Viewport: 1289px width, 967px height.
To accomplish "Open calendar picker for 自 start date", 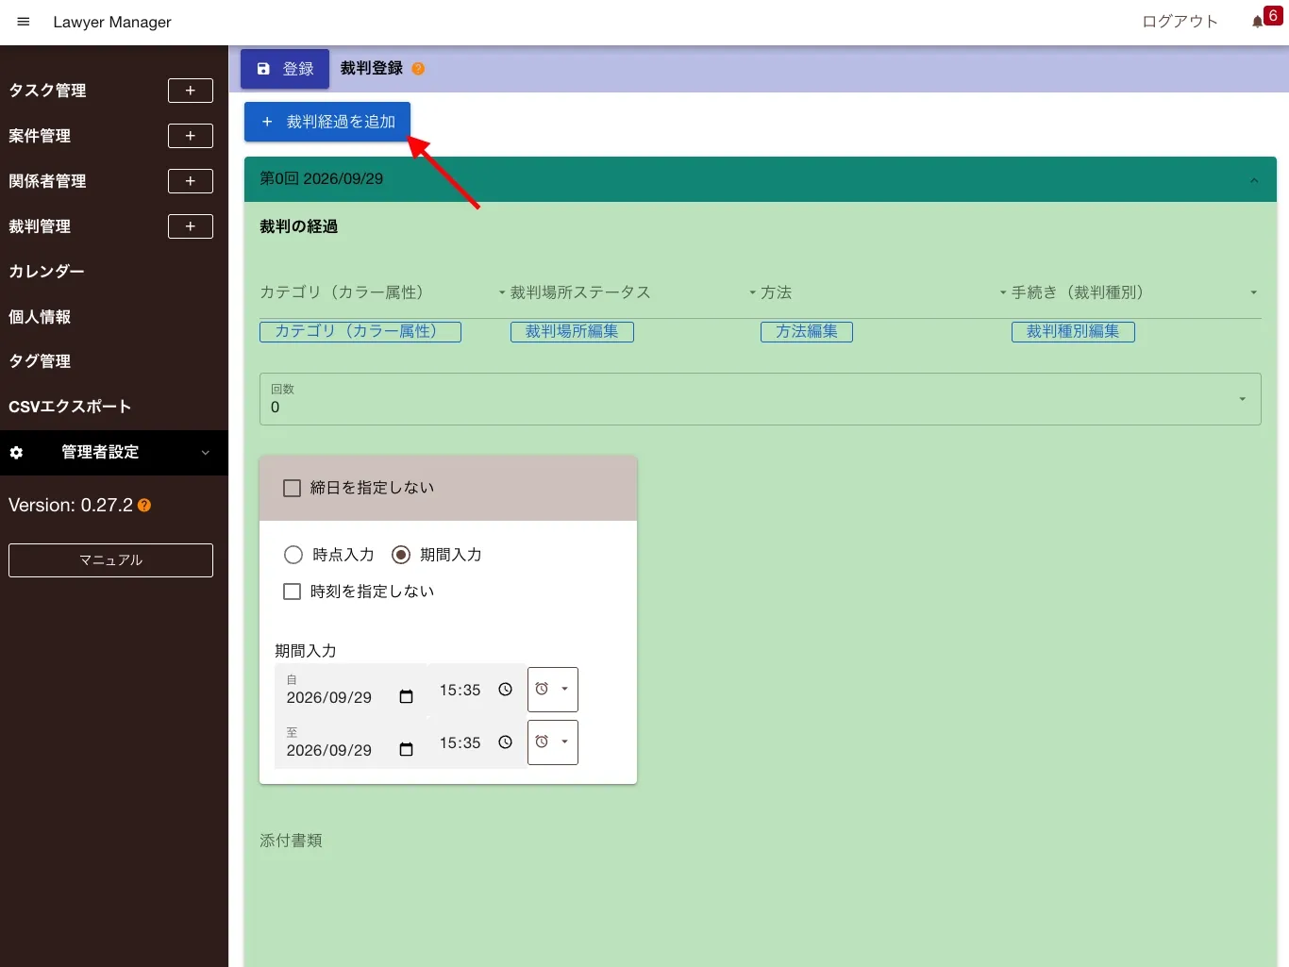I will 407,697.
